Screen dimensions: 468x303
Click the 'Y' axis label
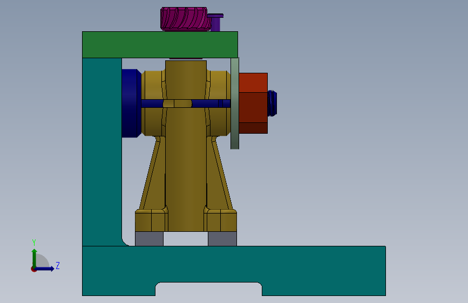pos(34,242)
